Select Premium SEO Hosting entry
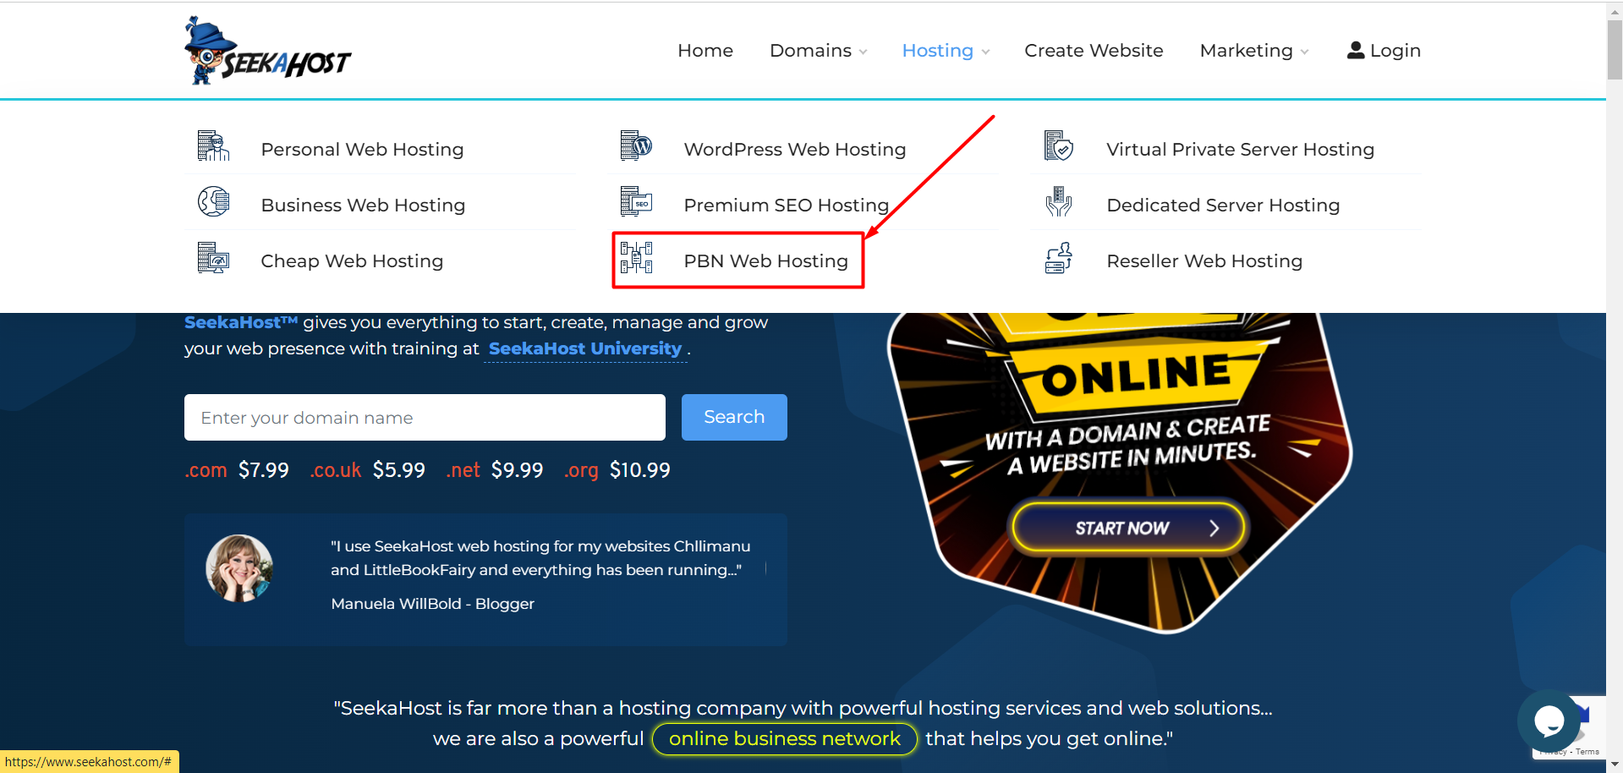1623x773 pixels. tap(786, 206)
